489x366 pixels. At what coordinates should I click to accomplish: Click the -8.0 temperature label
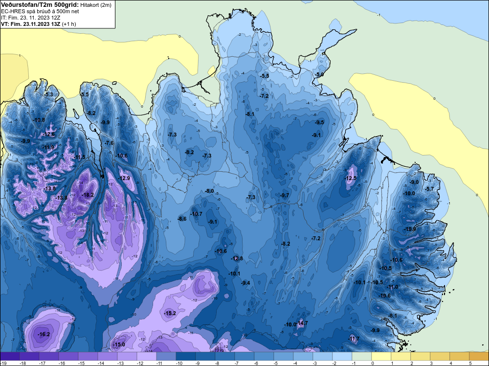(x=209, y=191)
